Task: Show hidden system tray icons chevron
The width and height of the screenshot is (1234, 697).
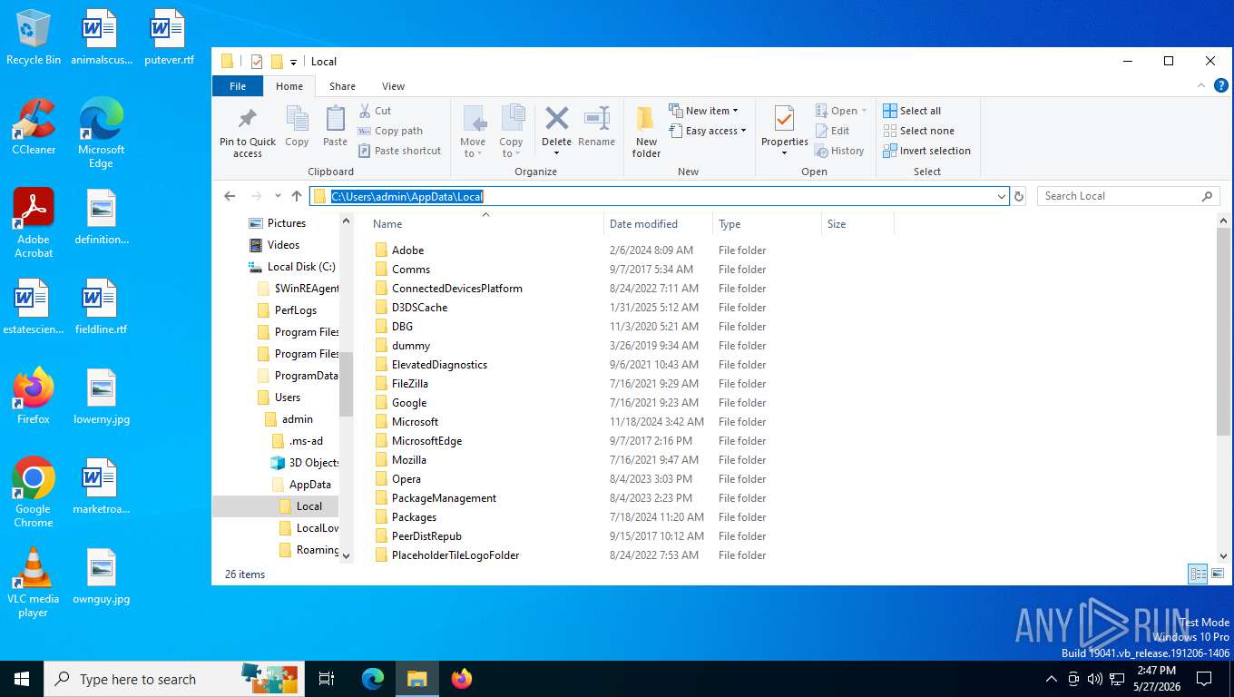Action: point(1052,679)
